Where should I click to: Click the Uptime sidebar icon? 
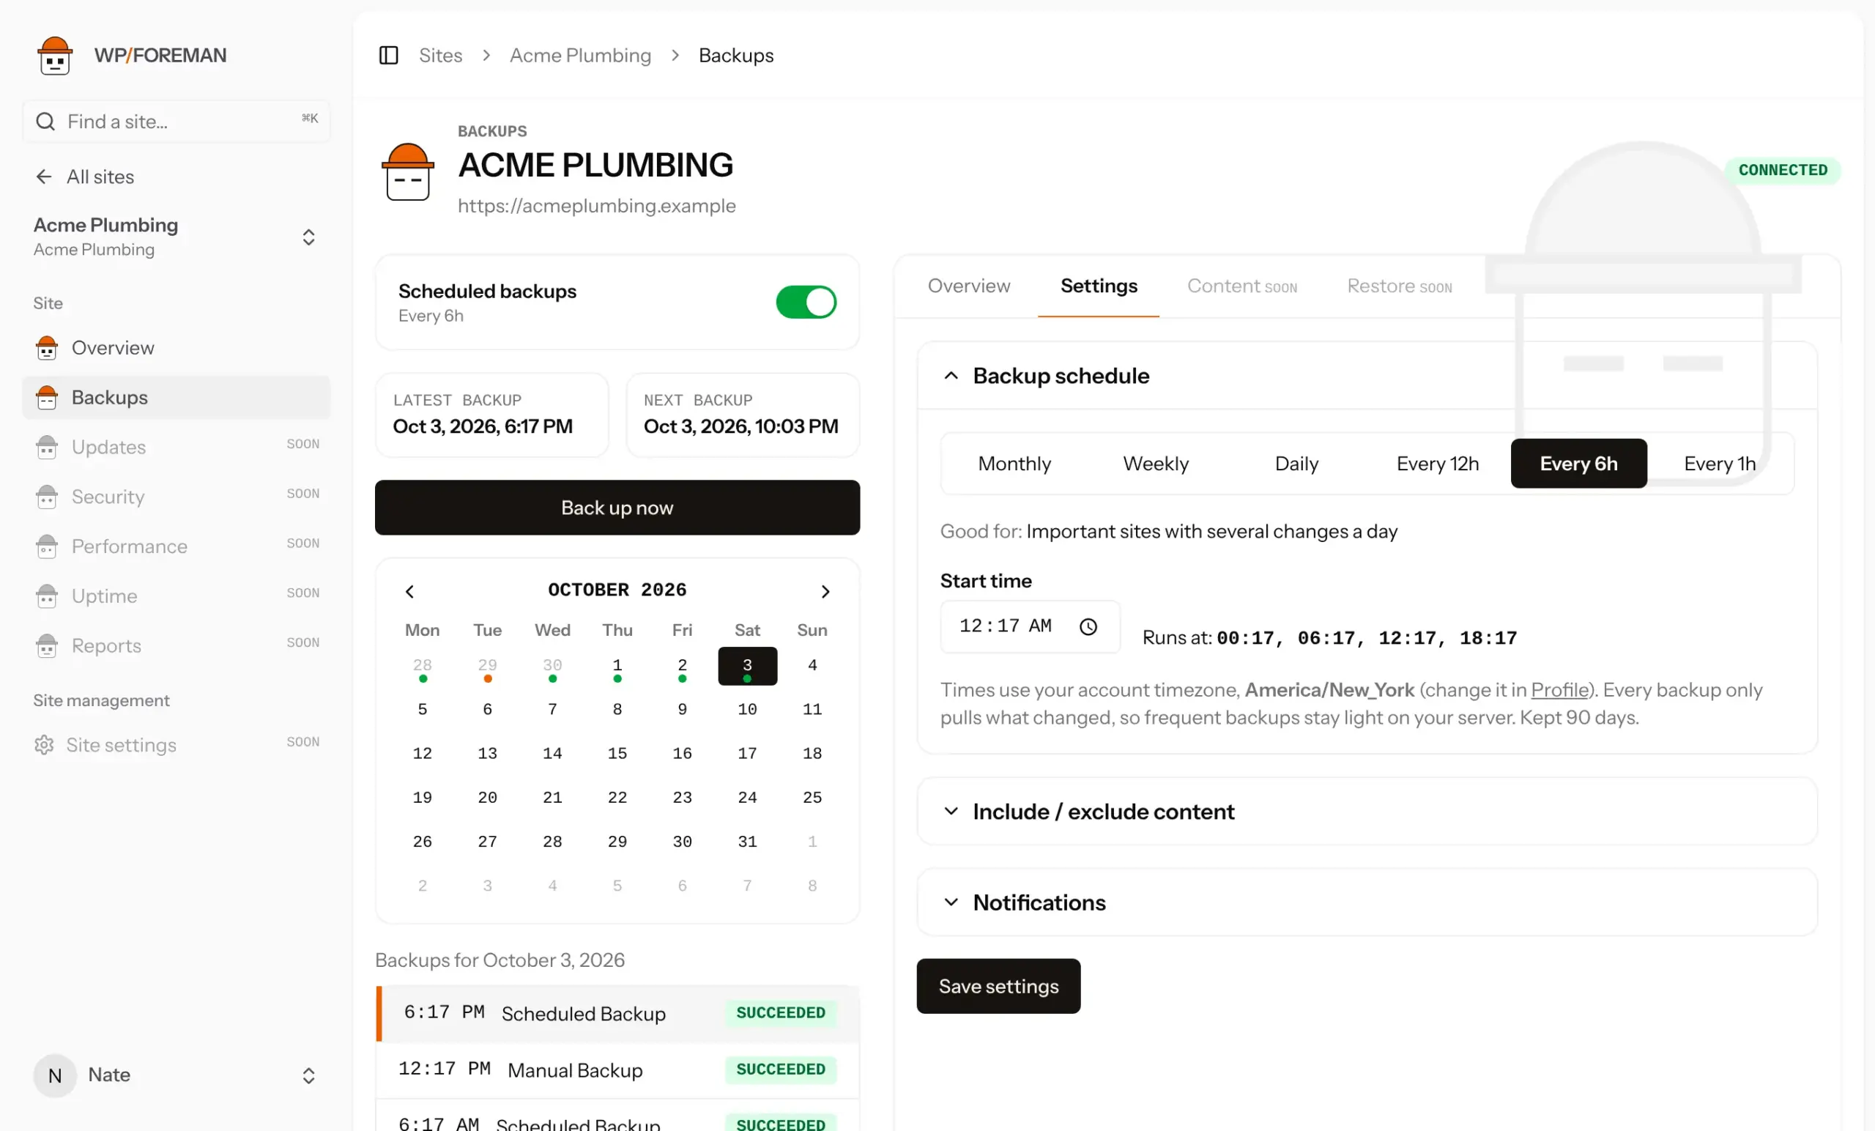click(x=46, y=596)
